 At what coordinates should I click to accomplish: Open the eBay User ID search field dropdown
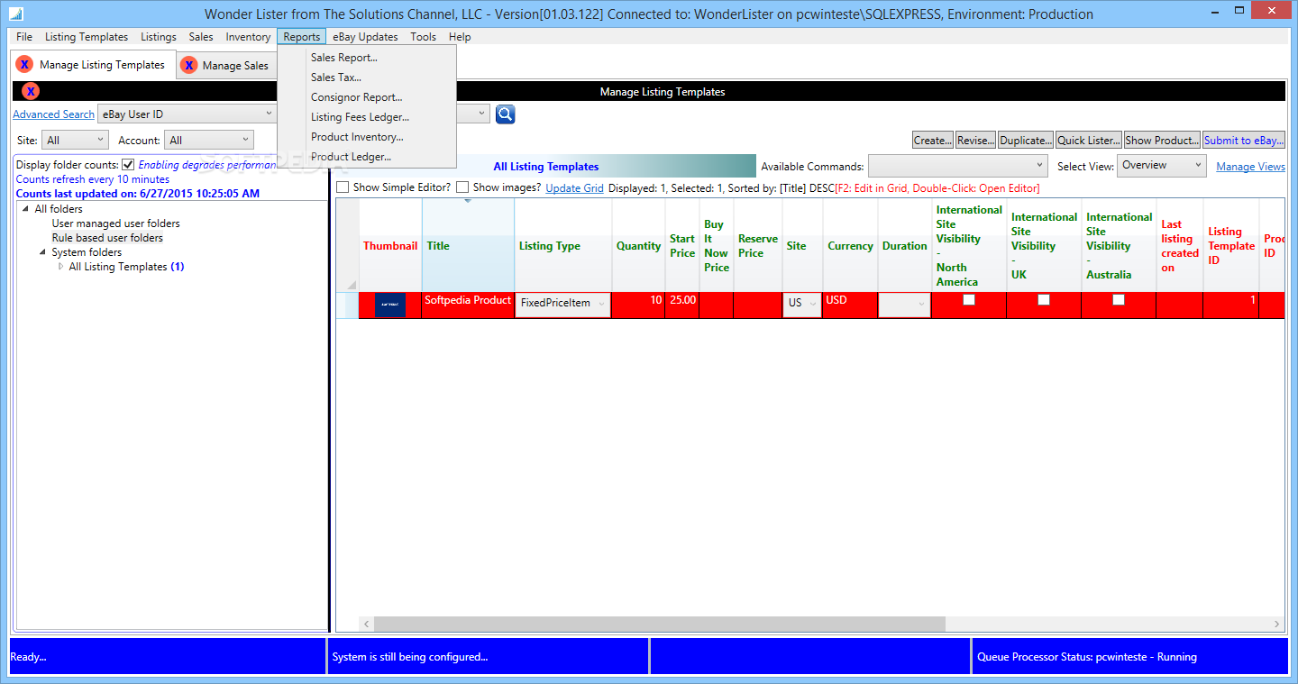pos(187,114)
